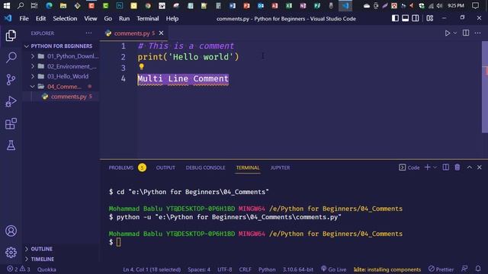Switch to the JUPYTER tab

(x=280, y=167)
